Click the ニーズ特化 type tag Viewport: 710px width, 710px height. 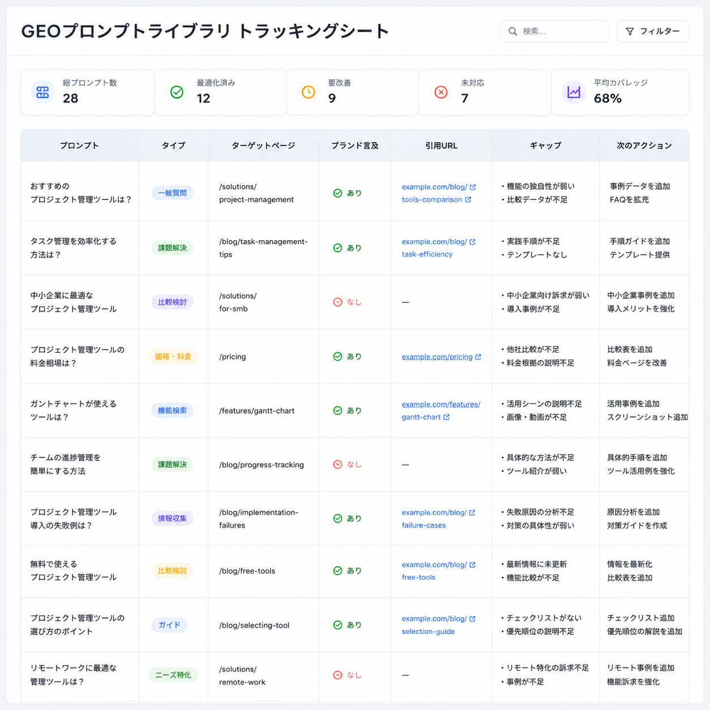[x=173, y=675]
